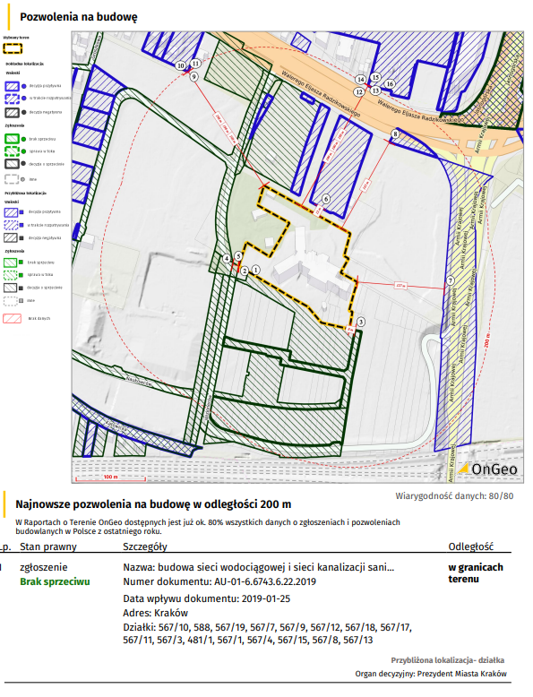Click the solid blue swatch beside square blue dot
533x697 pixels.
(11, 212)
